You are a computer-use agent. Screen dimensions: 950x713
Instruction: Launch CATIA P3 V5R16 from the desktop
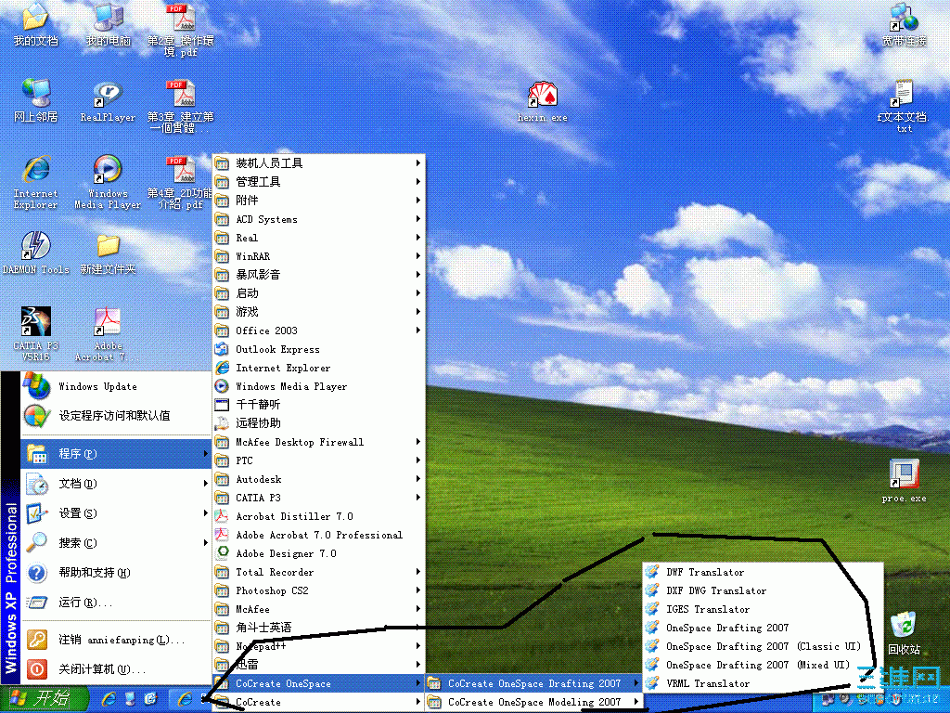pyautogui.click(x=35, y=320)
